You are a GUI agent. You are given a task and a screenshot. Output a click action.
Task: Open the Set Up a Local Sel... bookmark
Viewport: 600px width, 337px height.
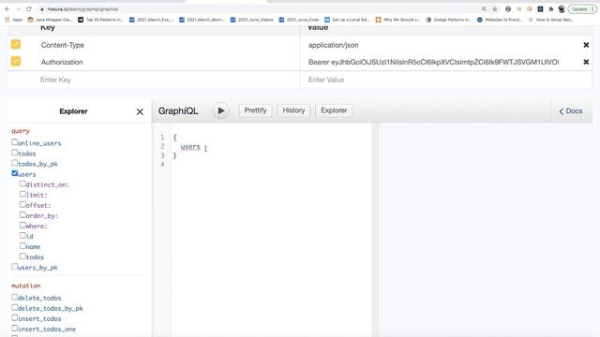(x=347, y=20)
